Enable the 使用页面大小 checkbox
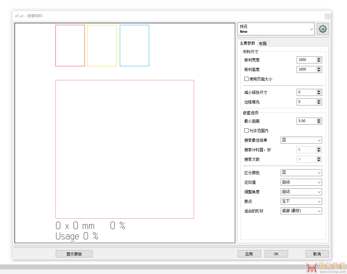The height and width of the screenshot is (274, 347). (x=246, y=79)
